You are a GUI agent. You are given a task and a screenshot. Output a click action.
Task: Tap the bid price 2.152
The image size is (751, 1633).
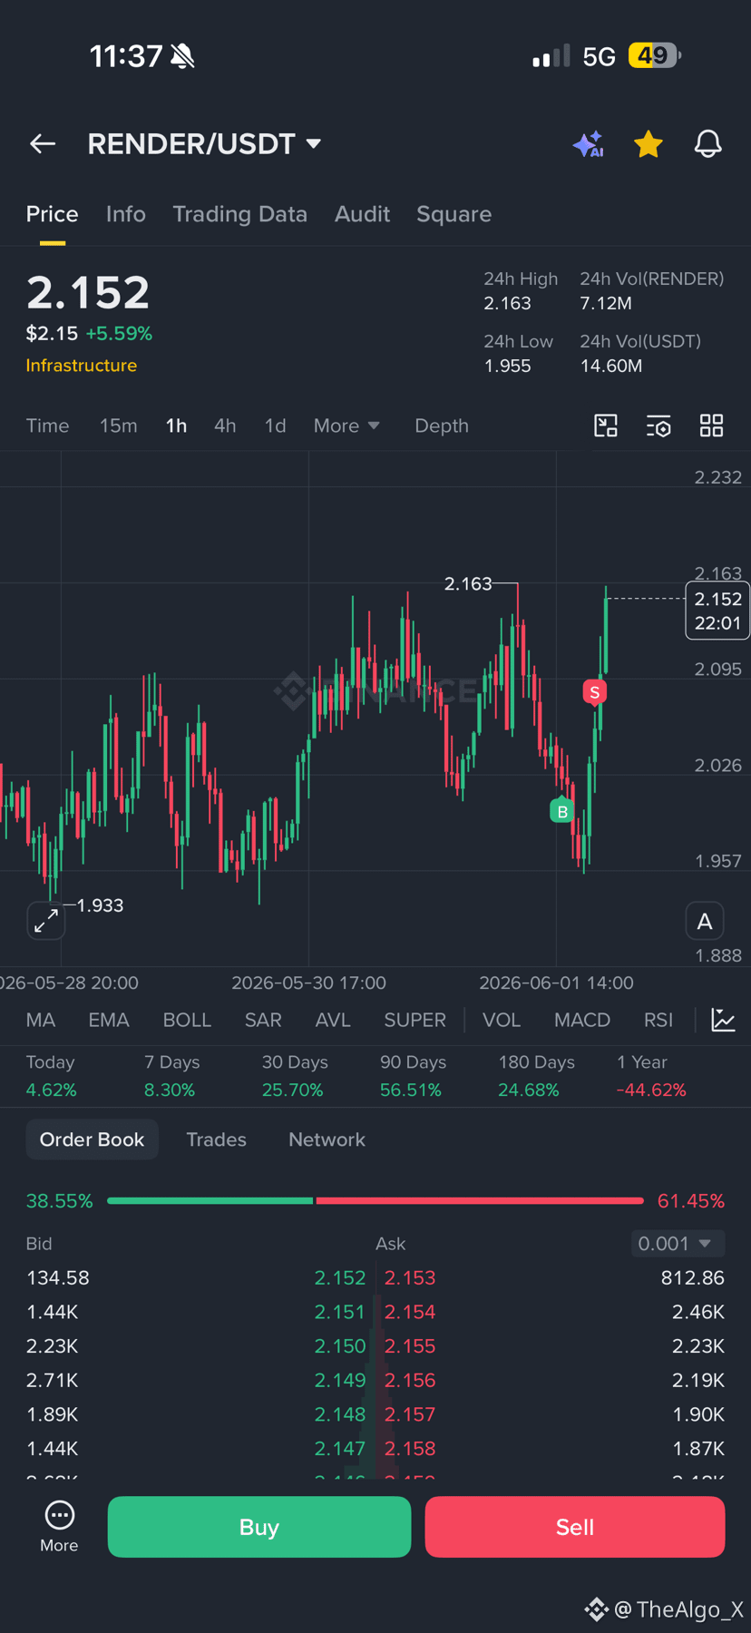tap(340, 1277)
